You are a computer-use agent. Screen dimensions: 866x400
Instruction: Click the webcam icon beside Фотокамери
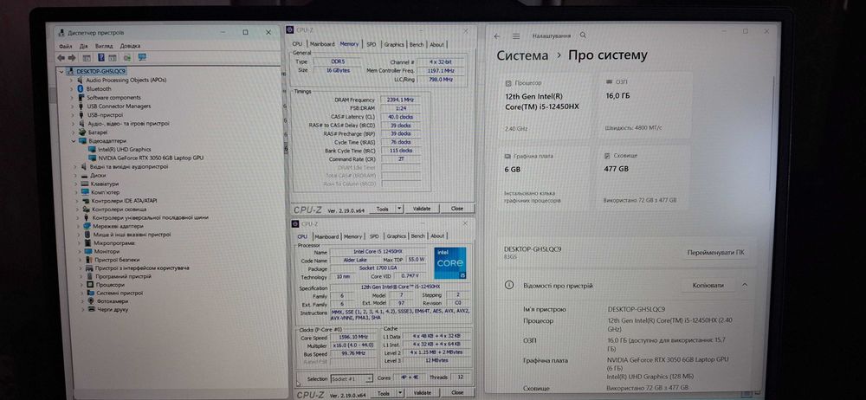pos(91,301)
